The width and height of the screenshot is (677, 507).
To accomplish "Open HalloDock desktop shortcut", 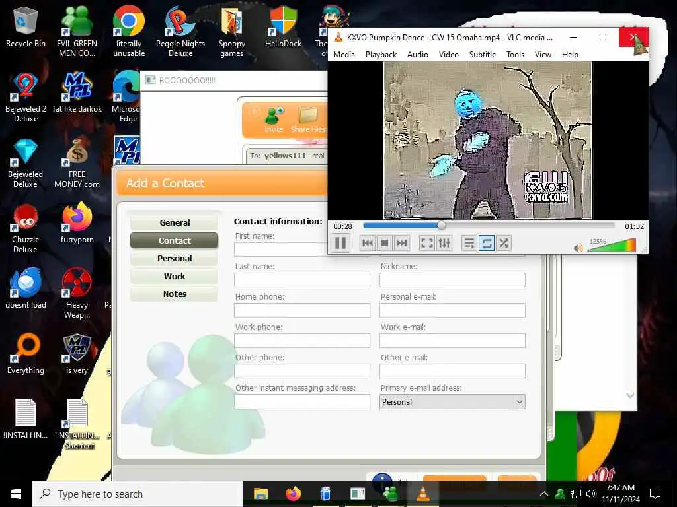I will [x=283, y=26].
